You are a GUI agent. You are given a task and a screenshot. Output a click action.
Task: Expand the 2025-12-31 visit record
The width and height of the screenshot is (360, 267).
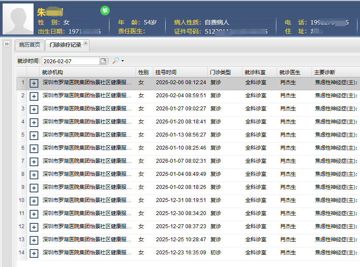(34, 201)
